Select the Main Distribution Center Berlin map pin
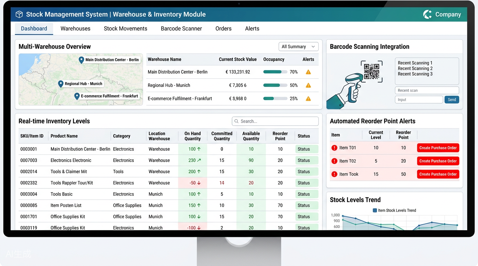 (x=81, y=60)
